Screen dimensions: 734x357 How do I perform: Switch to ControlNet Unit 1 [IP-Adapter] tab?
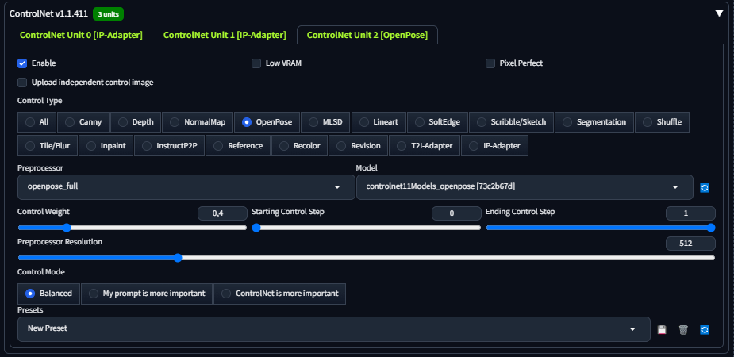[225, 35]
